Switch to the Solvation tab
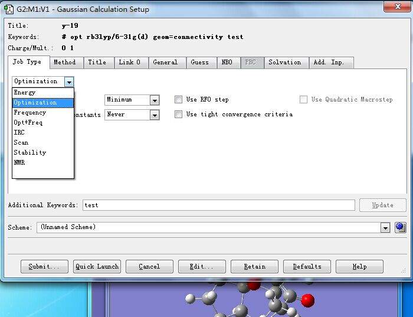 (x=286, y=63)
